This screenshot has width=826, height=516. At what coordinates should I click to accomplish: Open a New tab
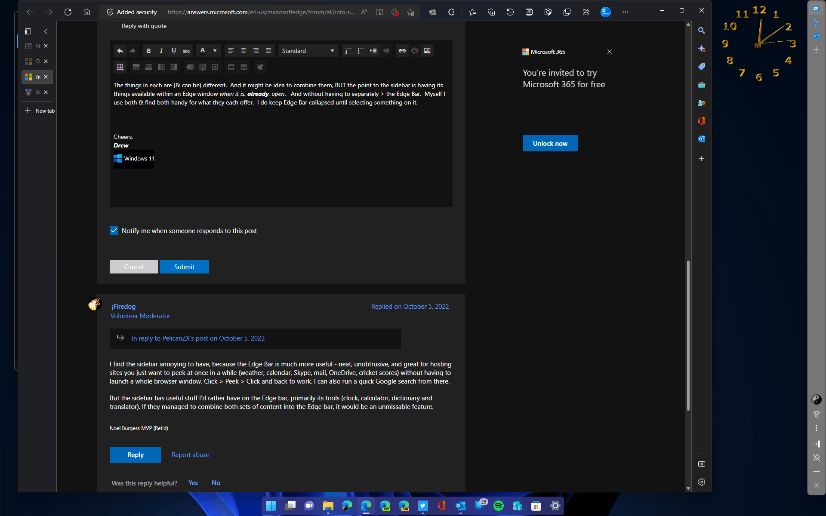pos(39,111)
